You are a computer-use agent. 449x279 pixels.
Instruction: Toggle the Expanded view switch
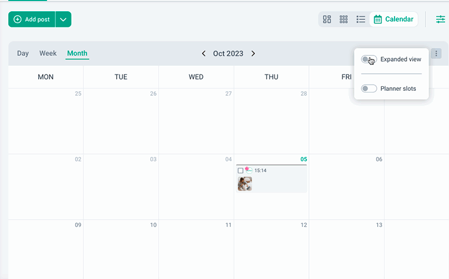coord(369,59)
